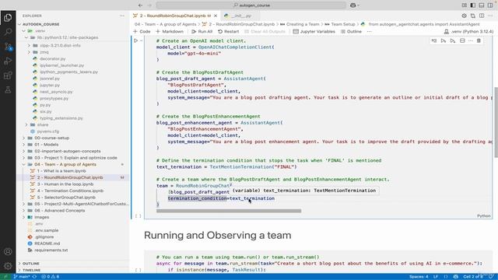Open README.md file
Viewport: 498px width, 280px height.
[x=73, y=243]
